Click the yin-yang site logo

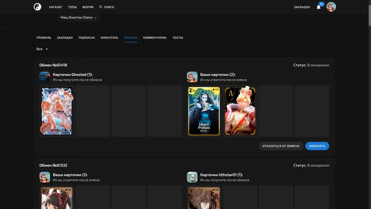38,7
